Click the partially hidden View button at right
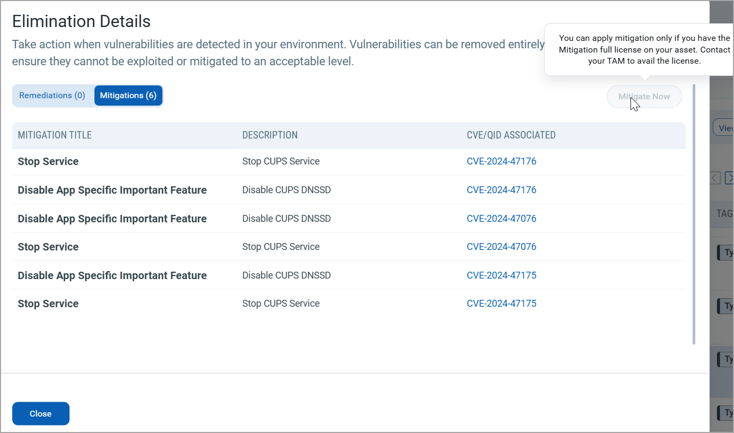 (724, 128)
